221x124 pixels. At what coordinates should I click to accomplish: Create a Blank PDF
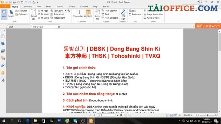106,14
